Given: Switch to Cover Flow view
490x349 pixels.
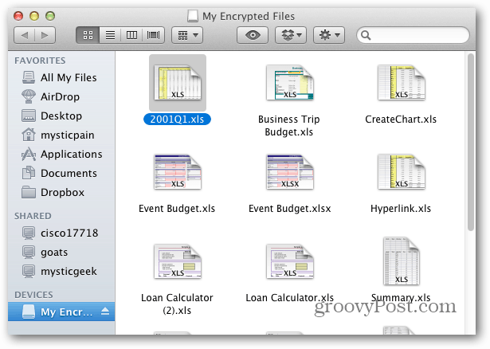Looking at the screenshot, I should point(153,35).
